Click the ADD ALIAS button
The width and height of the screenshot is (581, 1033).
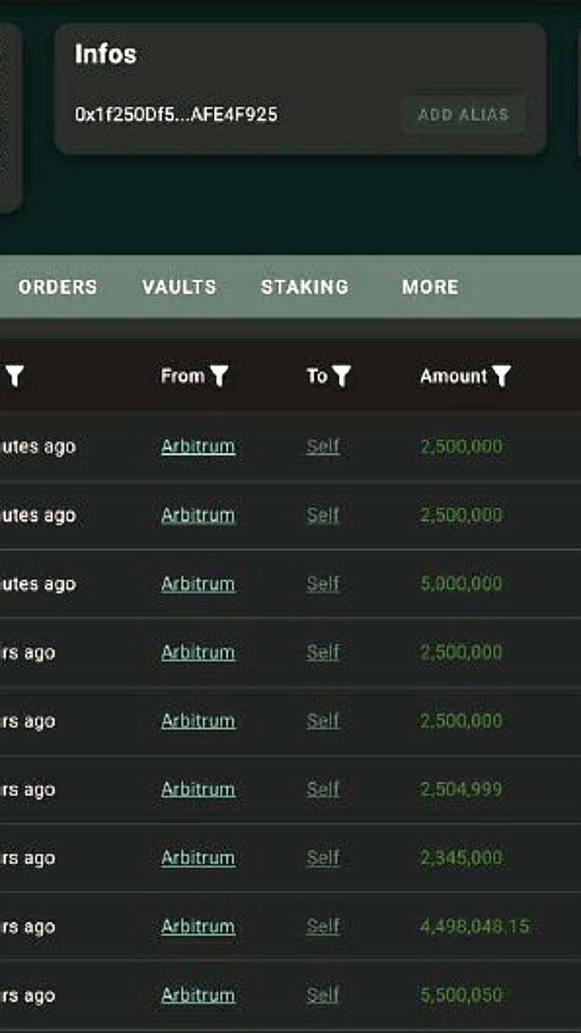(x=463, y=115)
